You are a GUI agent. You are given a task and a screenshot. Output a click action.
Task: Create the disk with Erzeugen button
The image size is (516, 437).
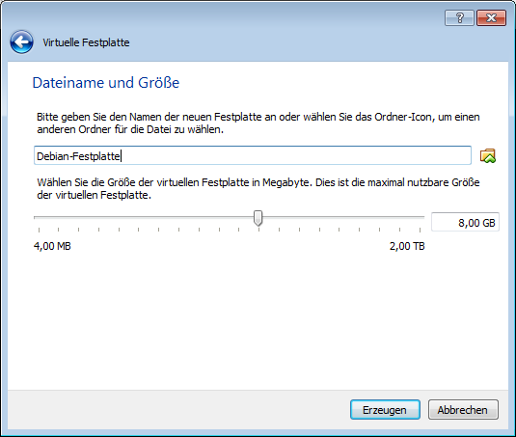(x=385, y=410)
